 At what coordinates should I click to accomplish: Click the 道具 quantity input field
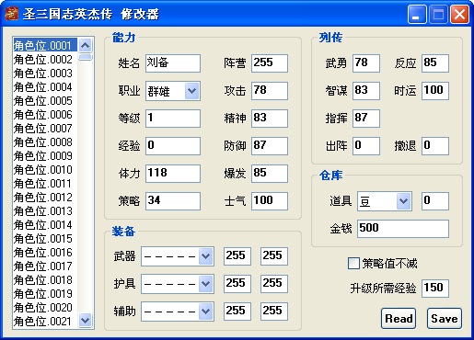tap(435, 201)
